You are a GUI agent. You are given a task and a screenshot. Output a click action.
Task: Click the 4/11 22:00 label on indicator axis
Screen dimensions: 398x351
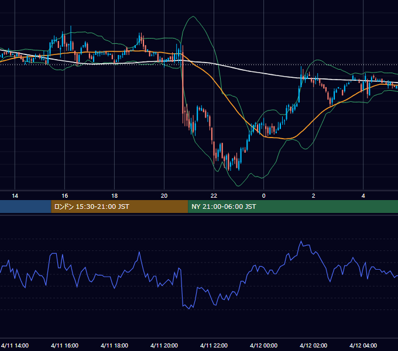(x=214, y=345)
